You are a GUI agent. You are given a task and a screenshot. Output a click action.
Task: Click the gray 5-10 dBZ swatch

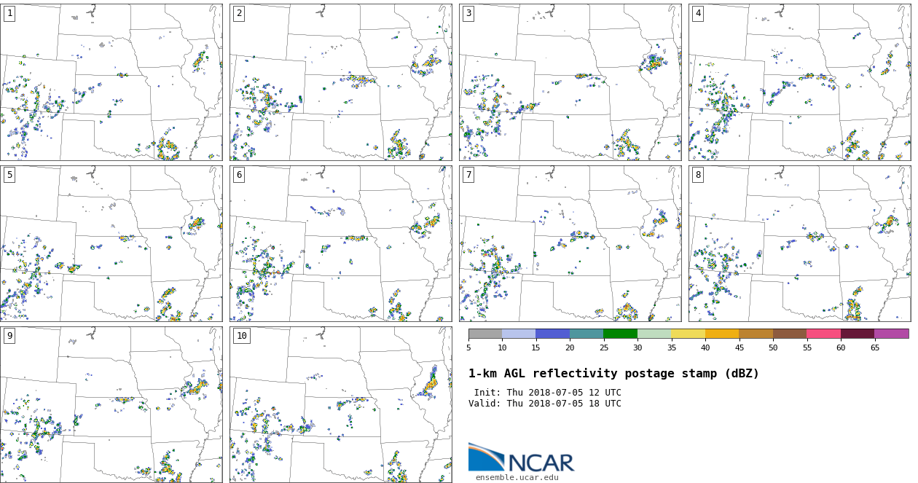(x=485, y=334)
